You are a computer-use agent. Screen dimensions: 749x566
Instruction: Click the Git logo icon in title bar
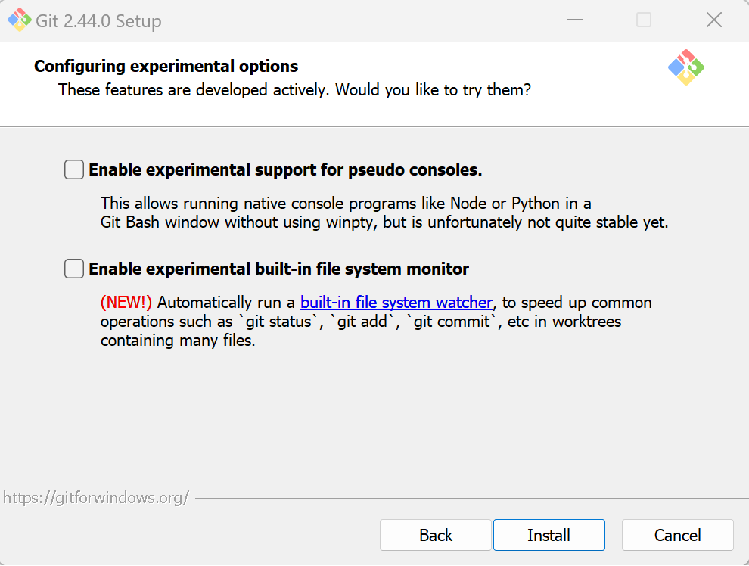[20, 20]
